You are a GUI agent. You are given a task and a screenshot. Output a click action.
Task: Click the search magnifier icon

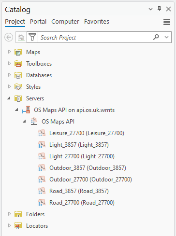(156, 37)
